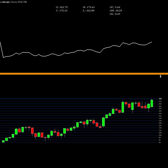Select the first green candle at chart's left end

(3, 141)
